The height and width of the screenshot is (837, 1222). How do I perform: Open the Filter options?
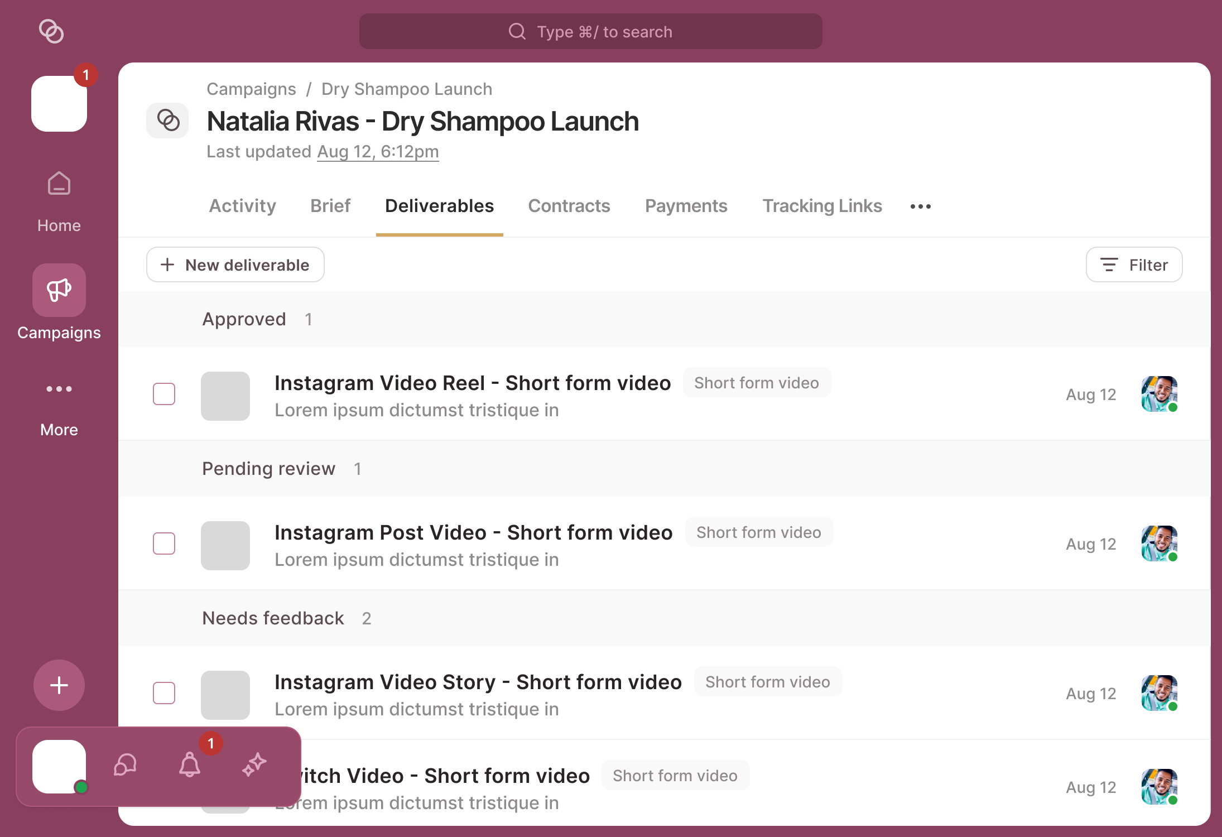(x=1133, y=264)
